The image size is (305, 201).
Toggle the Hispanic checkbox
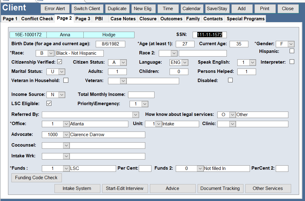coord(292,51)
